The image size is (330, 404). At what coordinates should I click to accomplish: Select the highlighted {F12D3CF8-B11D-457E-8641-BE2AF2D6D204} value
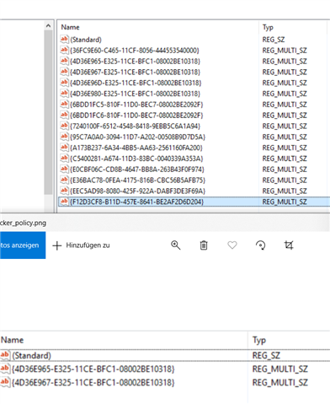coord(136,202)
